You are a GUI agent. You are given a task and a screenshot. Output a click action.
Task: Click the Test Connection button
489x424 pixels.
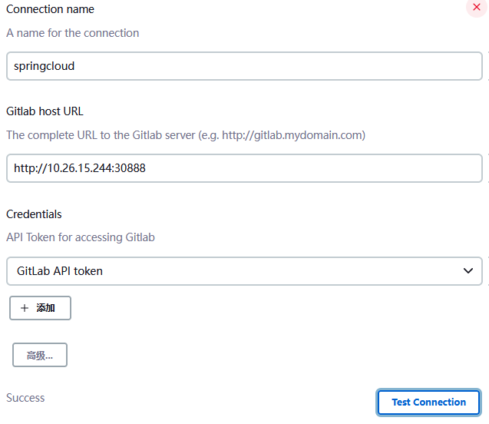click(428, 402)
